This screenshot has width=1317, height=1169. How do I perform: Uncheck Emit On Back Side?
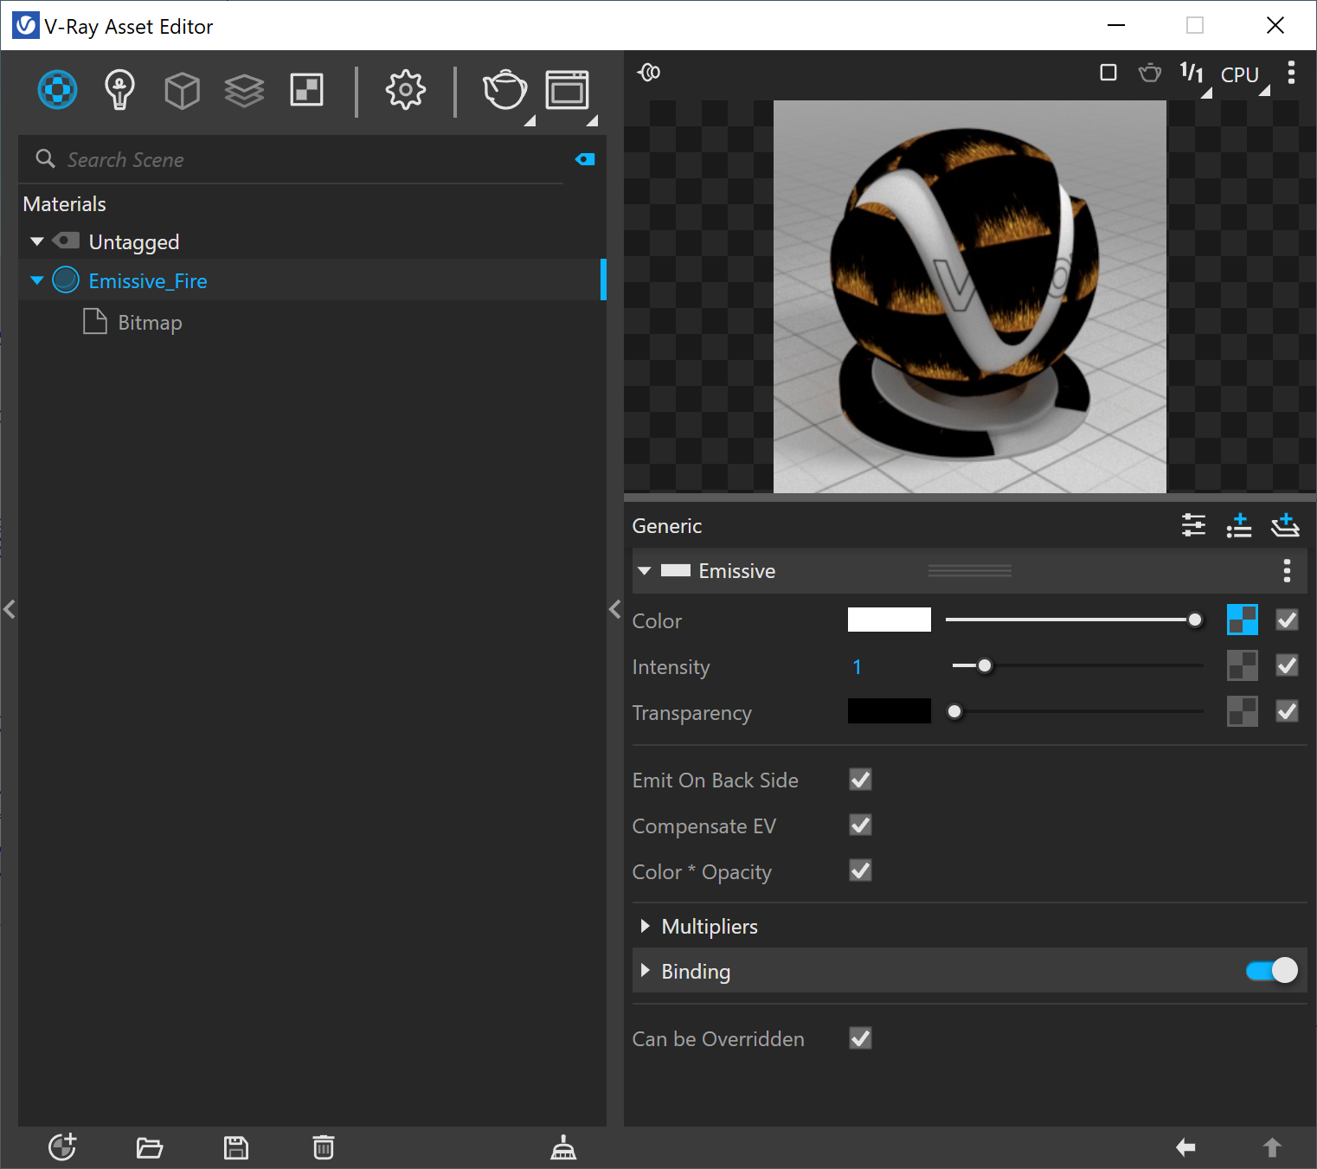pos(860,780)
